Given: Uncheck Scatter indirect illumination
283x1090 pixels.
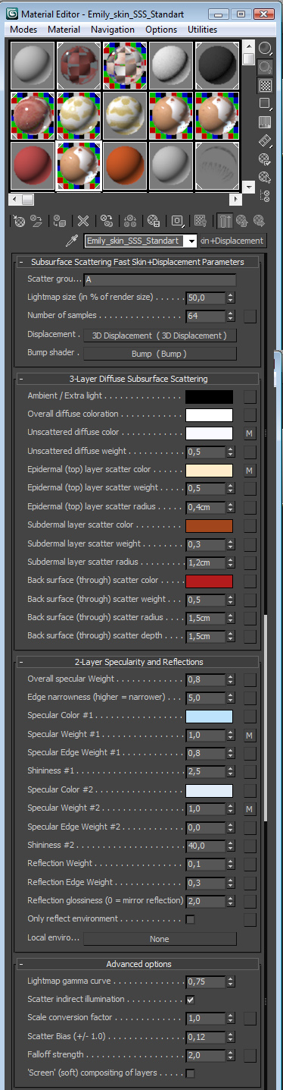Looking at the screenshot, I should point(190,1000).
